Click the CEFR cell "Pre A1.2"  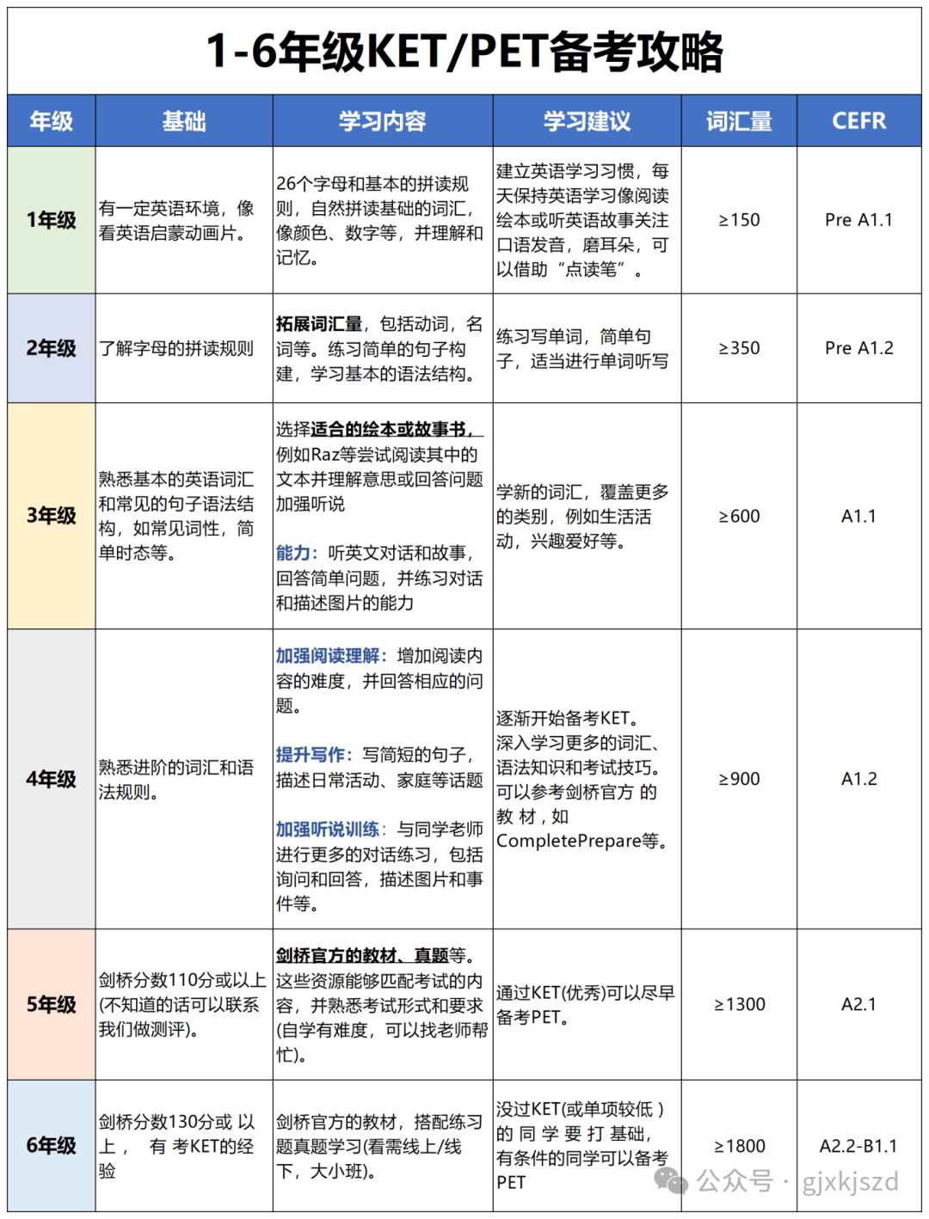coord(859,348)
